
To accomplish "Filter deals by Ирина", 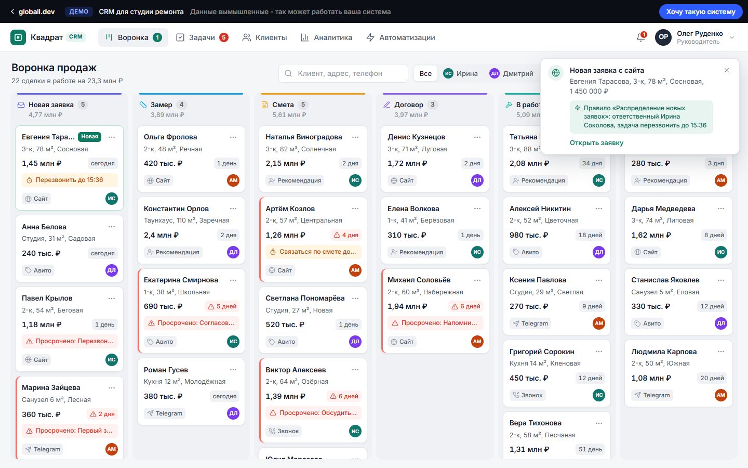I will click(460, 73).
